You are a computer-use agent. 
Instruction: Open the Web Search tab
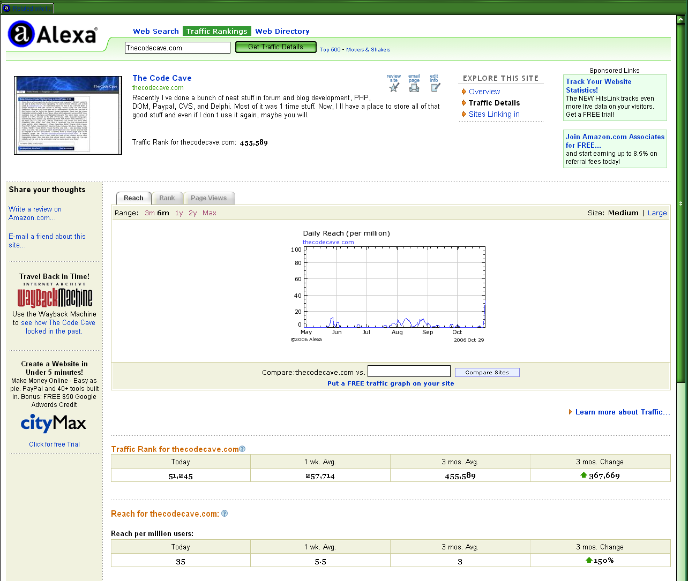click(x=156, y=31)
